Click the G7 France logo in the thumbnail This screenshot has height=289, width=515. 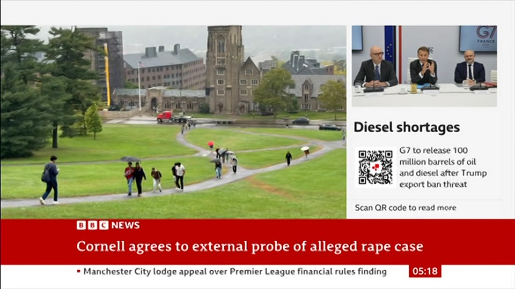pyautogui.click(x=486, y=37)
